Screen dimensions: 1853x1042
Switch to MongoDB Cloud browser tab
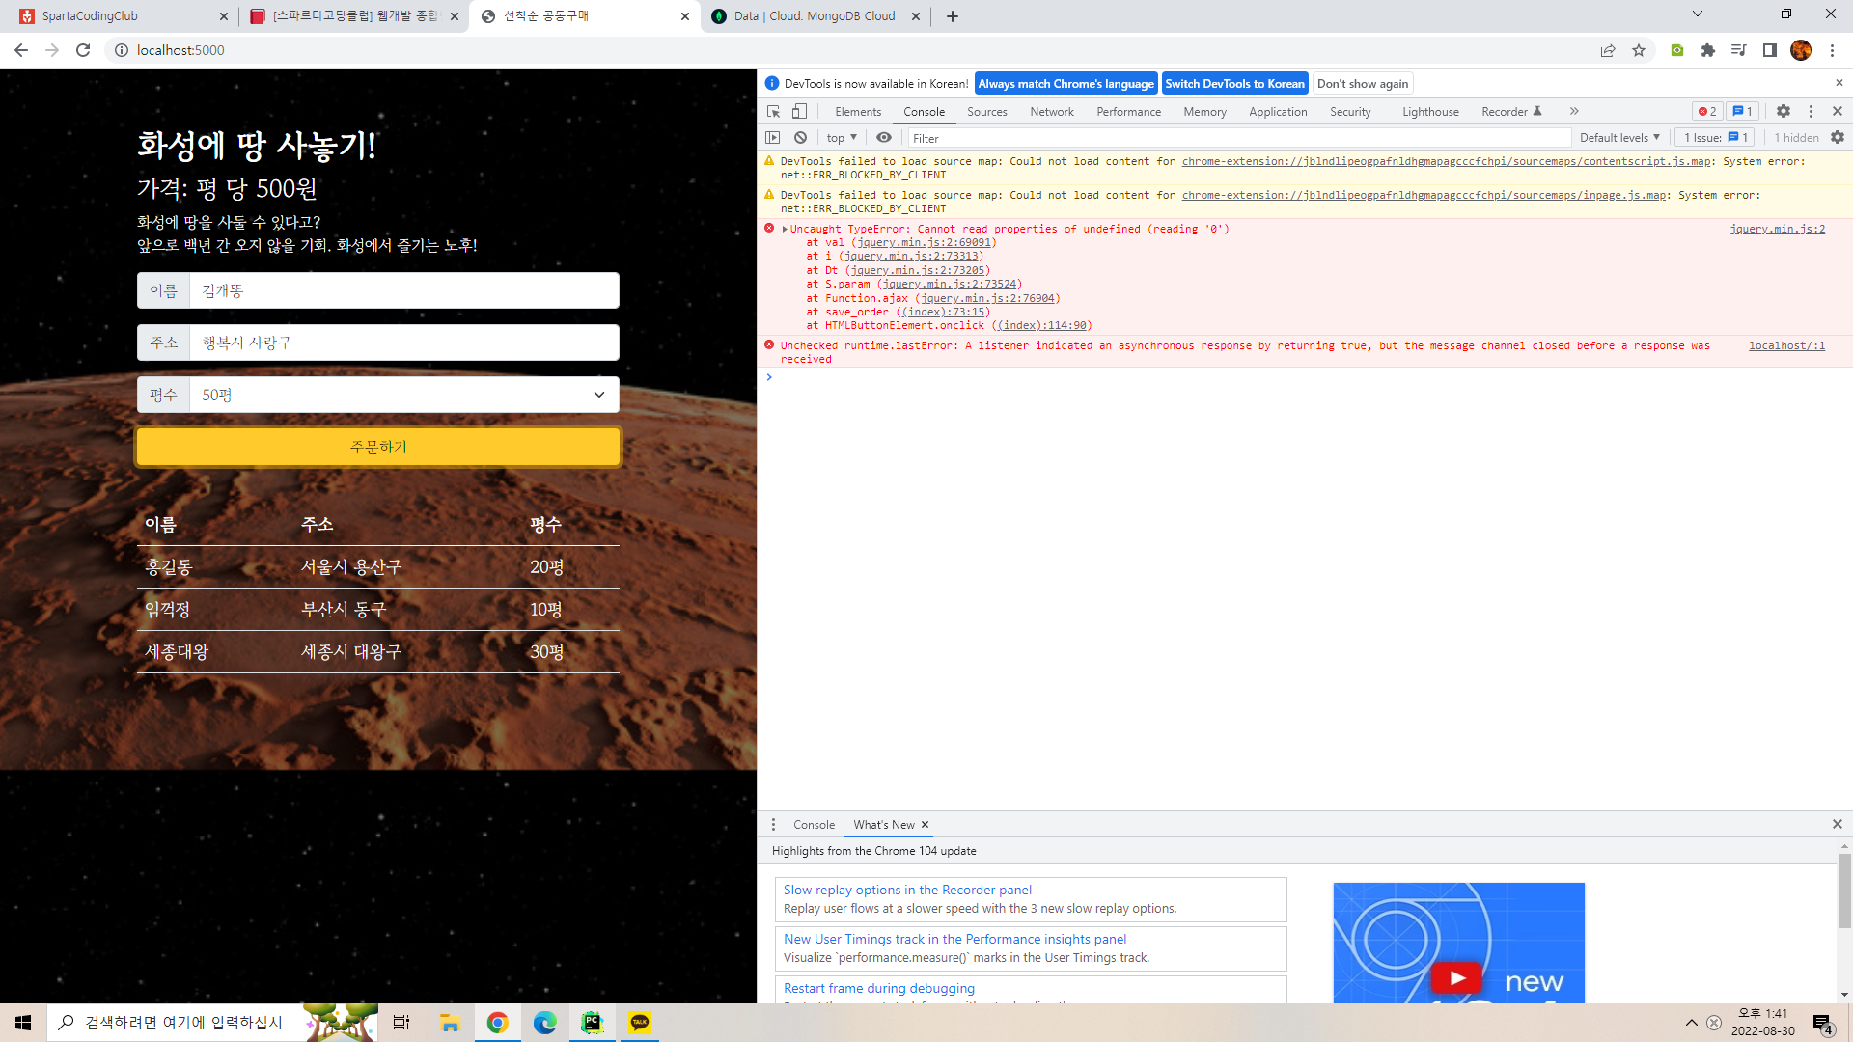816,16
